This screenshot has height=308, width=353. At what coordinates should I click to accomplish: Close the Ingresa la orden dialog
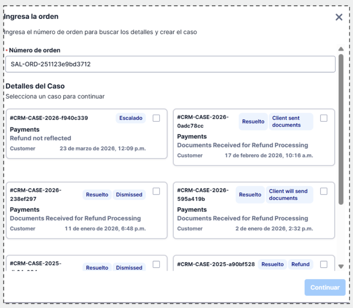339,17
